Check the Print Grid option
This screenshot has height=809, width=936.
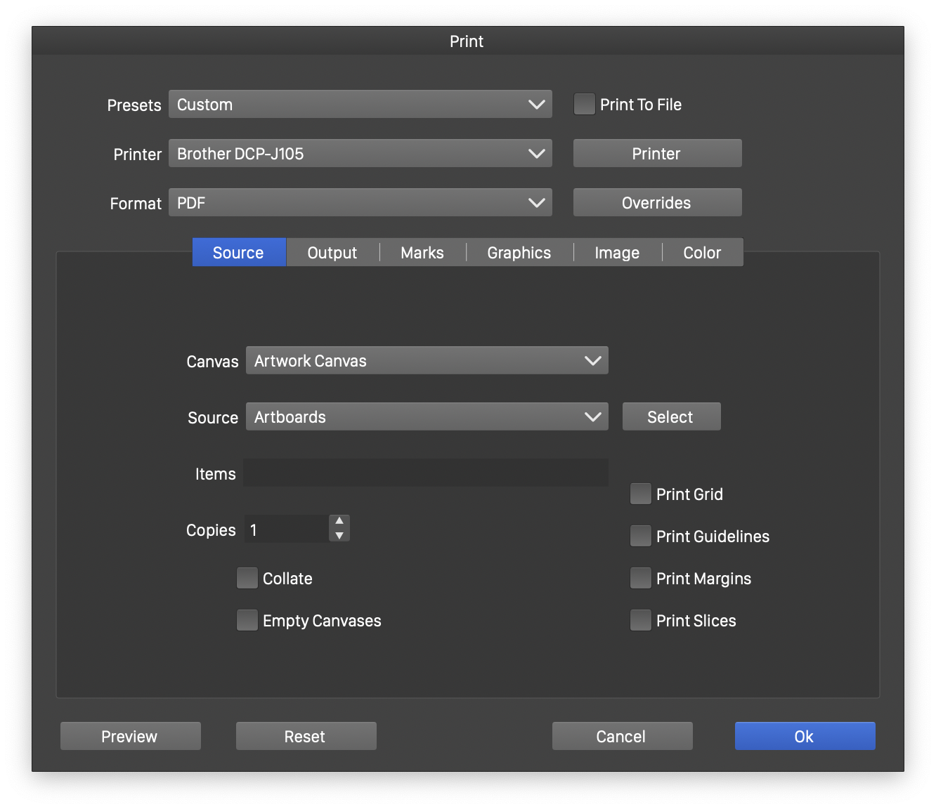tap(641, 494)
